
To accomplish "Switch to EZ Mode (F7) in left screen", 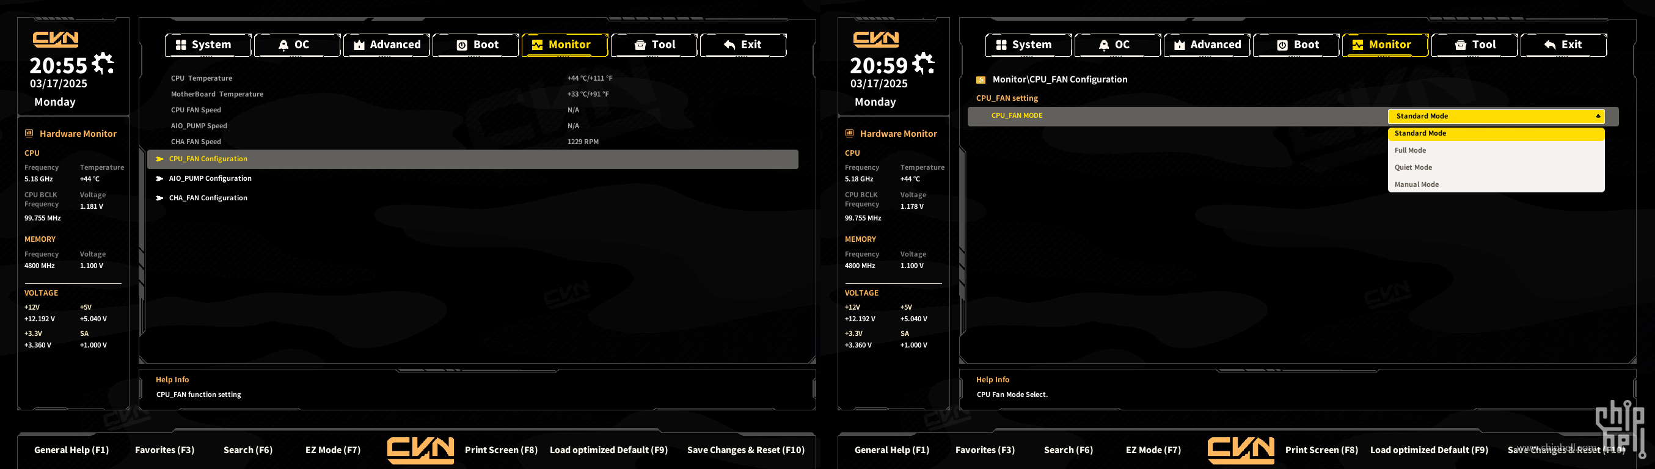I will click(333, 450).
